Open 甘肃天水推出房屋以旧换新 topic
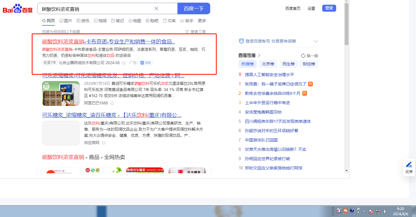This screenshot has height=217, width=416. (276, 149)
